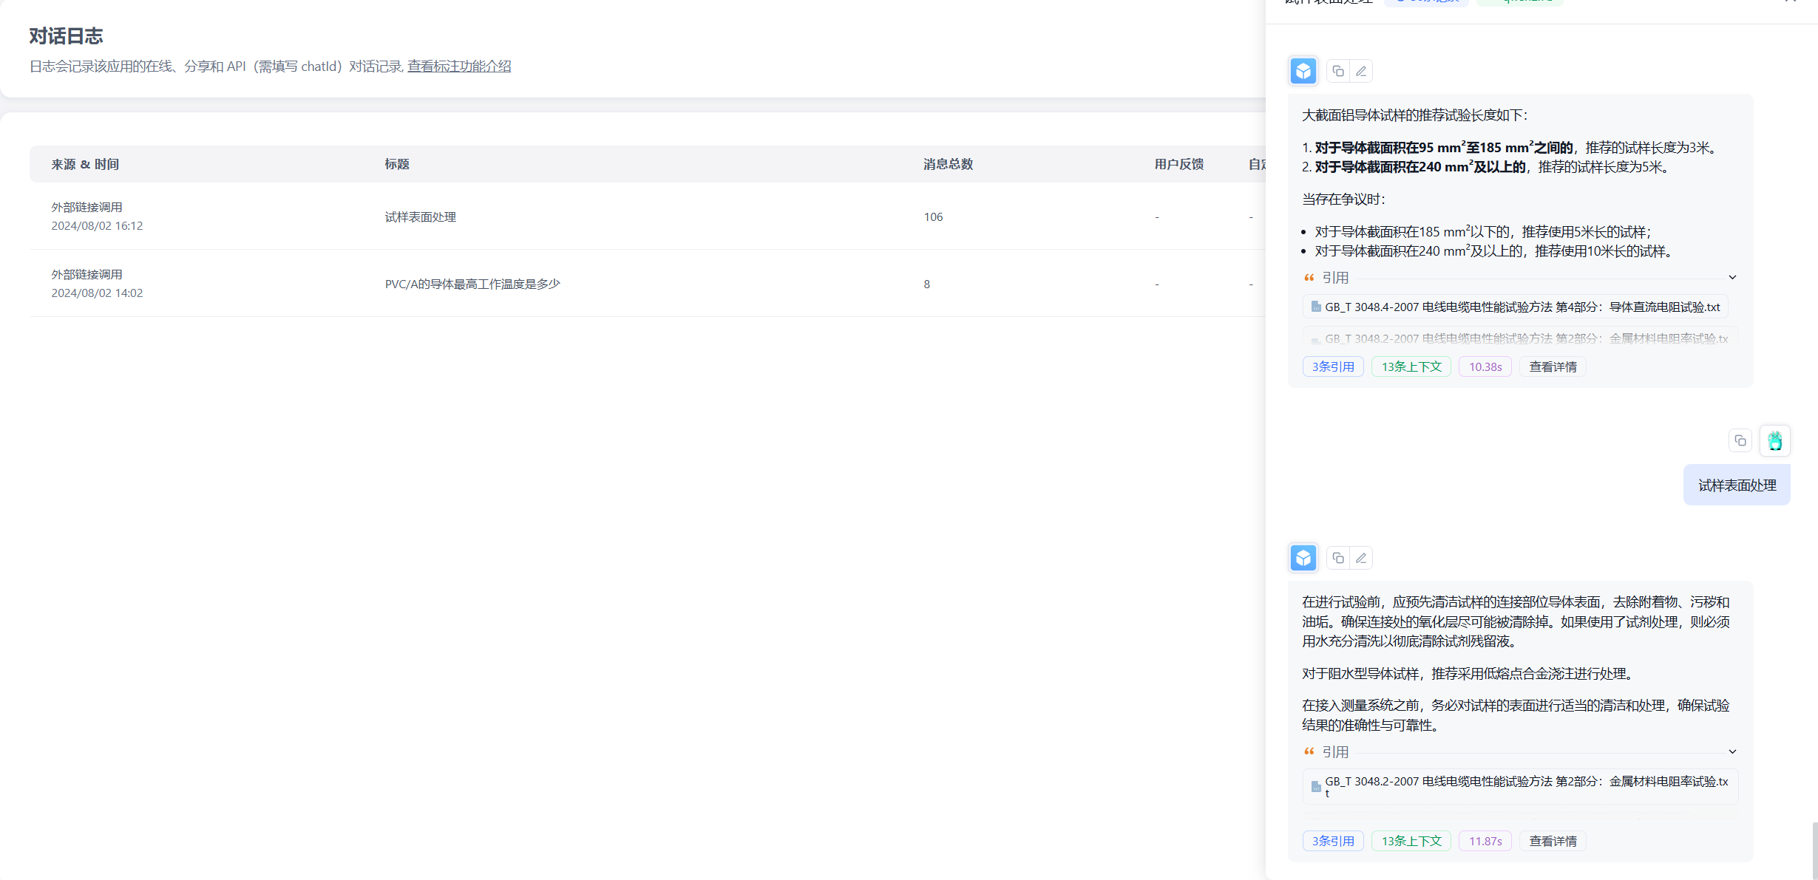
Task: Open the 试样表面处理 log row
Action: (420, 216)
